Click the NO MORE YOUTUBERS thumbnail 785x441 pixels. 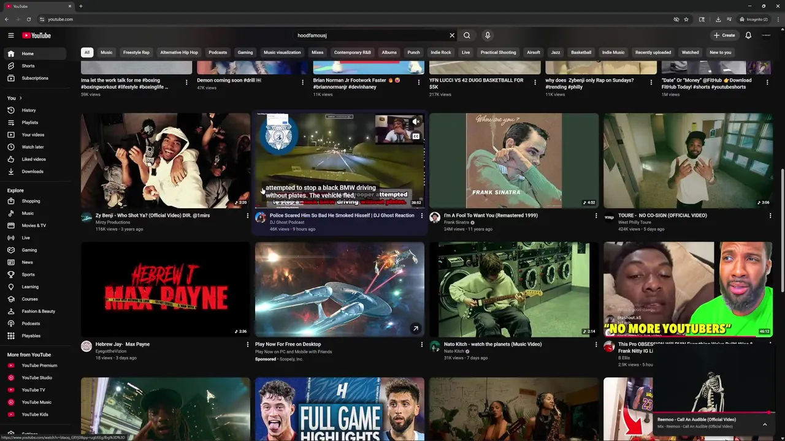pyautogui.click(x=688, y=289)
